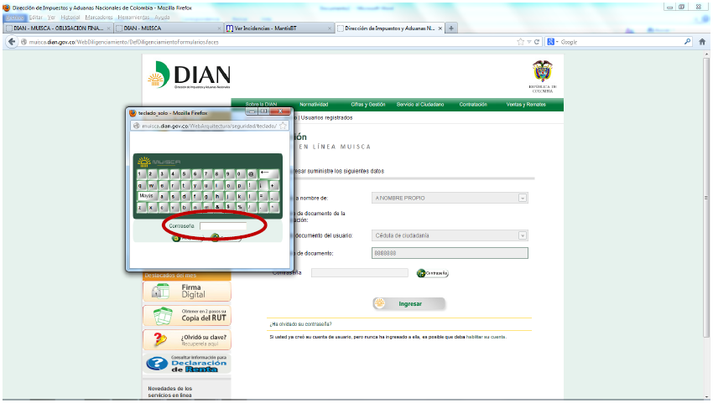Click the DIAN logo
This screenshot has height=403, width=713.
point(190,75)
